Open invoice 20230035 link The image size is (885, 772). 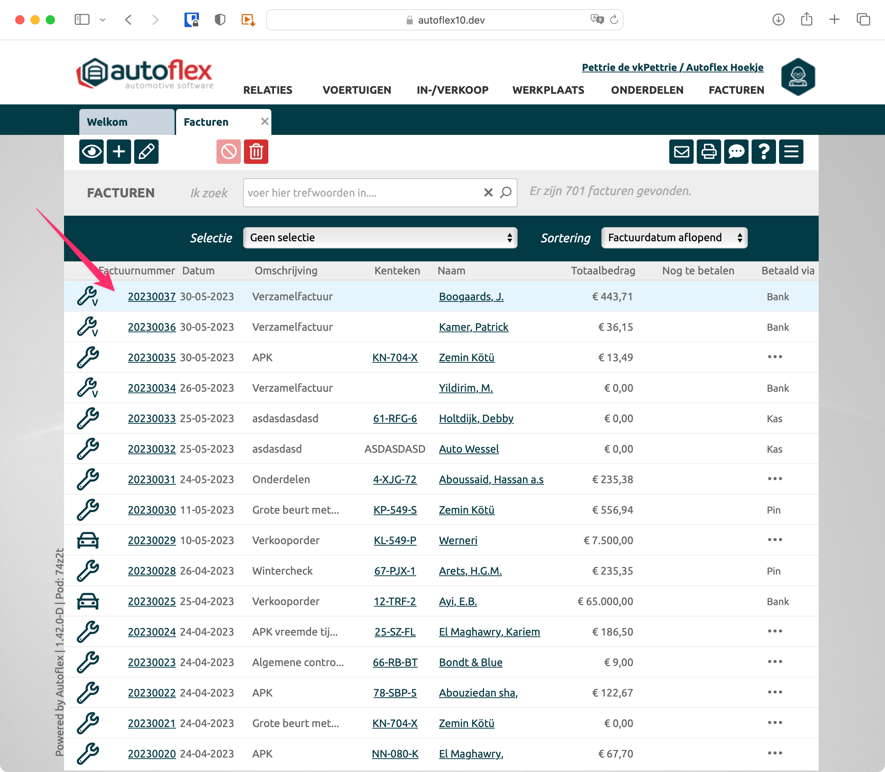pyautogui.click(x=152, y=357)
